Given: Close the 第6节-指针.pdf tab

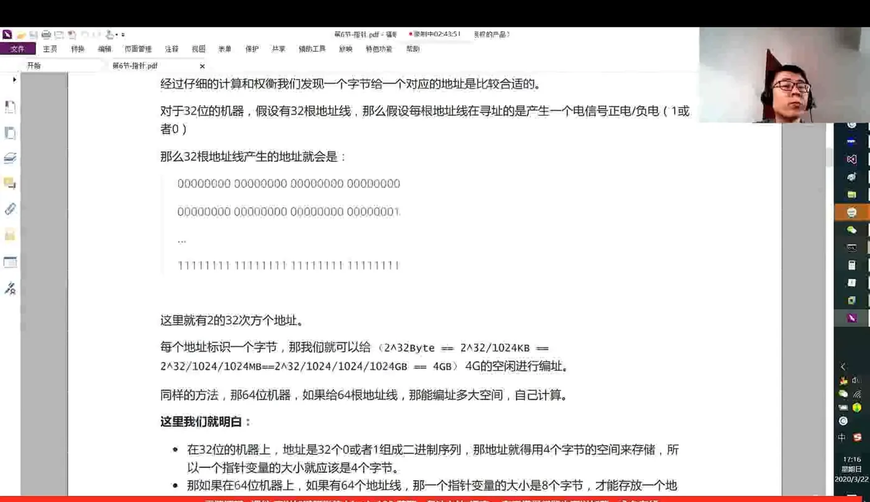Looking at the screenshot, I should pyautogui.click(x=202, y=66).
